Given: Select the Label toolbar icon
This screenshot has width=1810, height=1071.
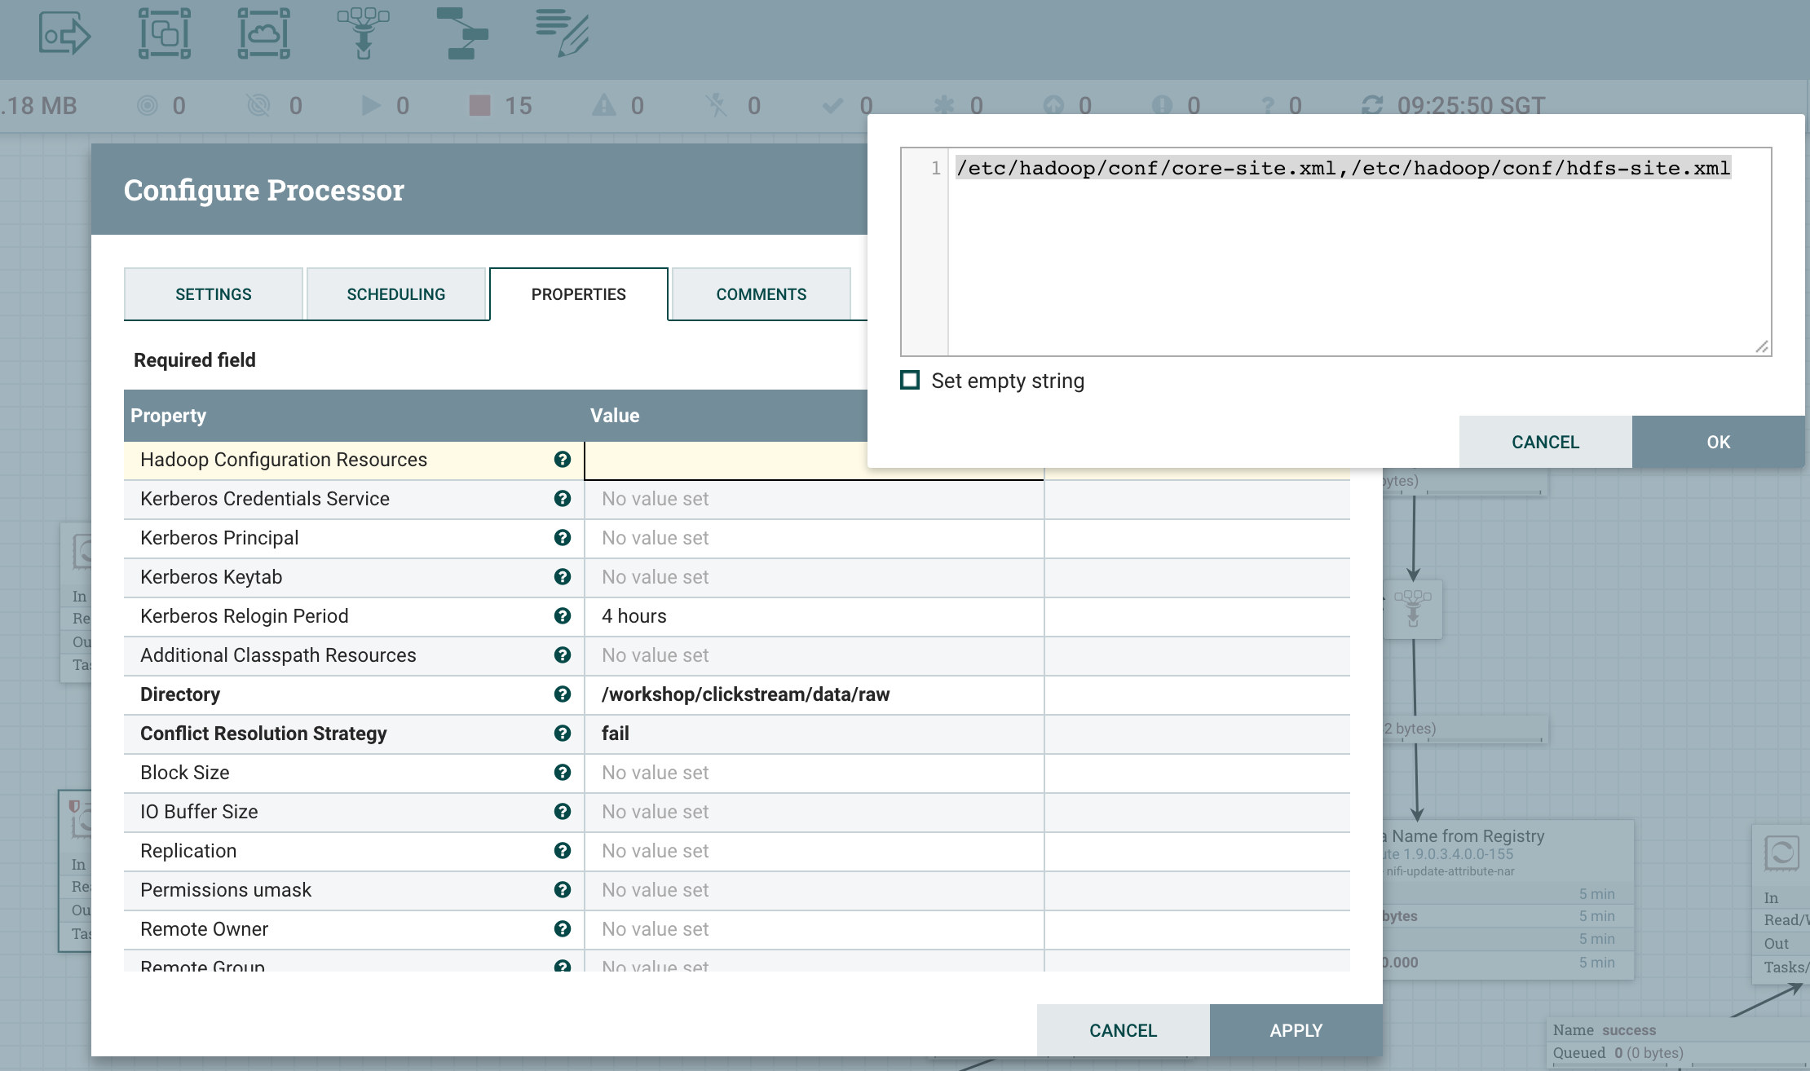Looking at the screenshot, I should click(x=563, y=33).
